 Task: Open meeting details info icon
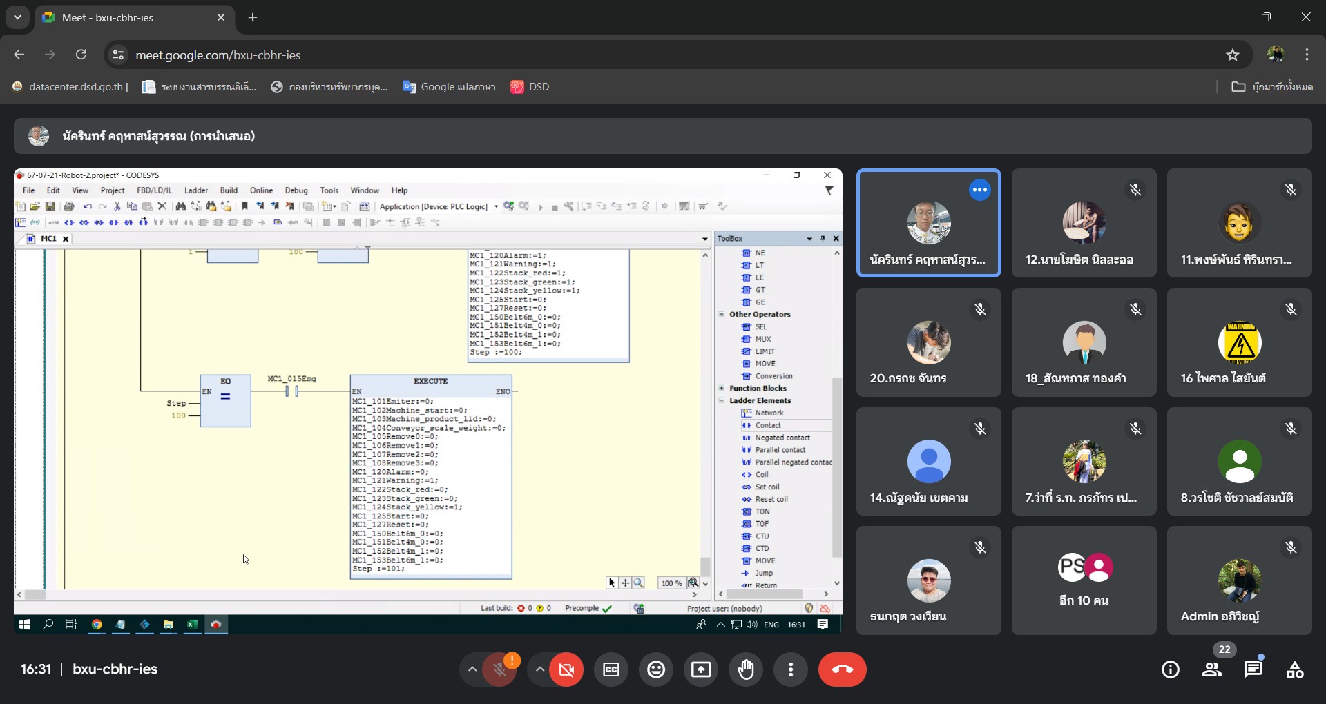1170,669
